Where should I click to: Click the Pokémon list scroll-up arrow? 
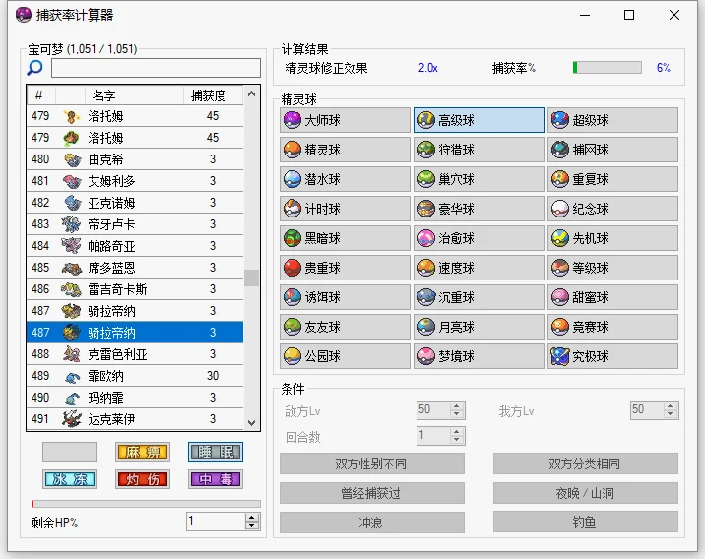pos(251,93)
